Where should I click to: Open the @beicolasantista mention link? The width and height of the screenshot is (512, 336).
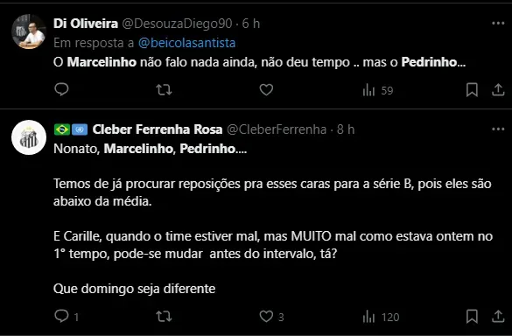coord(186,43)
